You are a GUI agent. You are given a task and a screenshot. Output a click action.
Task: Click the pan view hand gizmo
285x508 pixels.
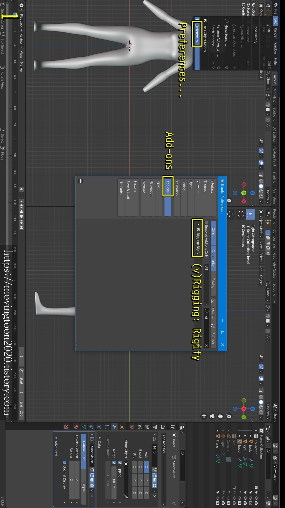click(221, 416)
